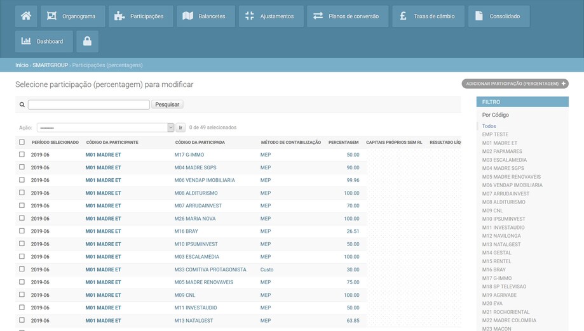
Task: Sort by Código da Participante column header
Action: click(x=112, y=142)
